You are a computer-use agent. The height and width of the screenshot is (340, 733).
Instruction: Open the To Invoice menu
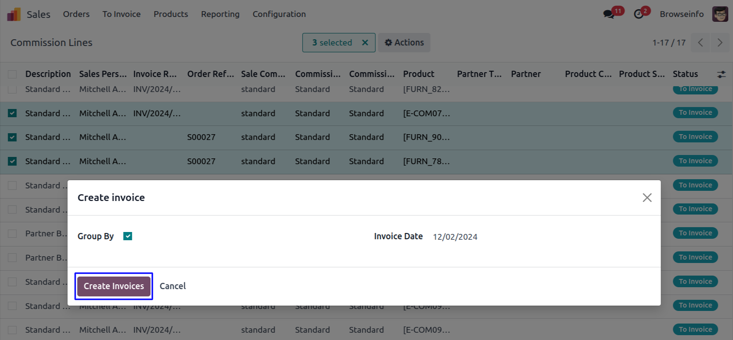[121, 14]
